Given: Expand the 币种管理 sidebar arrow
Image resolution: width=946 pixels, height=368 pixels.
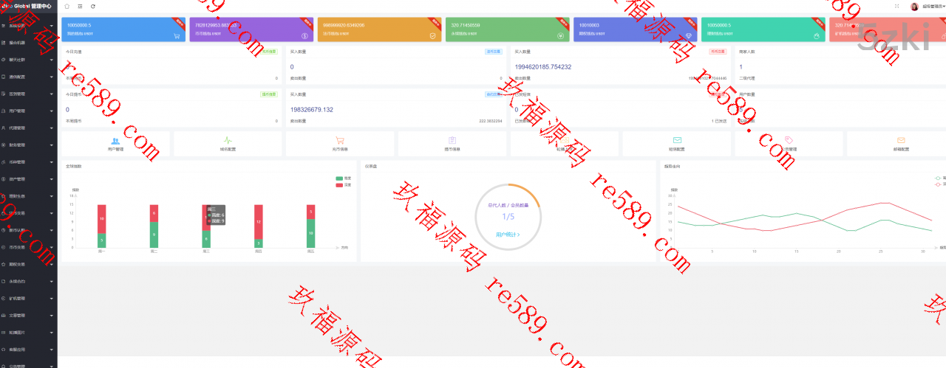Looking at the screenshot, I should click(x=52, y=162).
